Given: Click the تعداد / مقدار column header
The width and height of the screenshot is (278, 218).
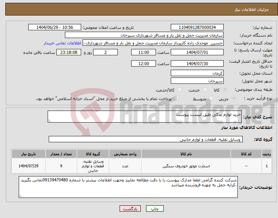Looking at the screenshot, I should pos(61,154).
